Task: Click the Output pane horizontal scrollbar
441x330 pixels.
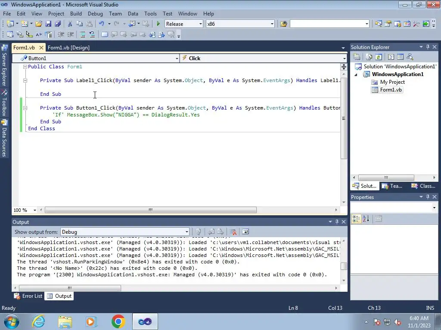Action: click(70, 288)
